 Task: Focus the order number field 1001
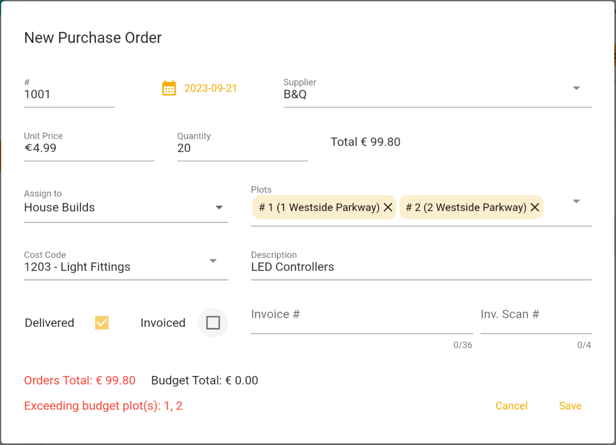[68, 95]
